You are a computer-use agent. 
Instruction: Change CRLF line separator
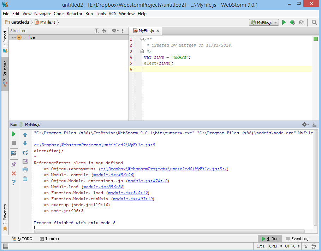point(275,246)
